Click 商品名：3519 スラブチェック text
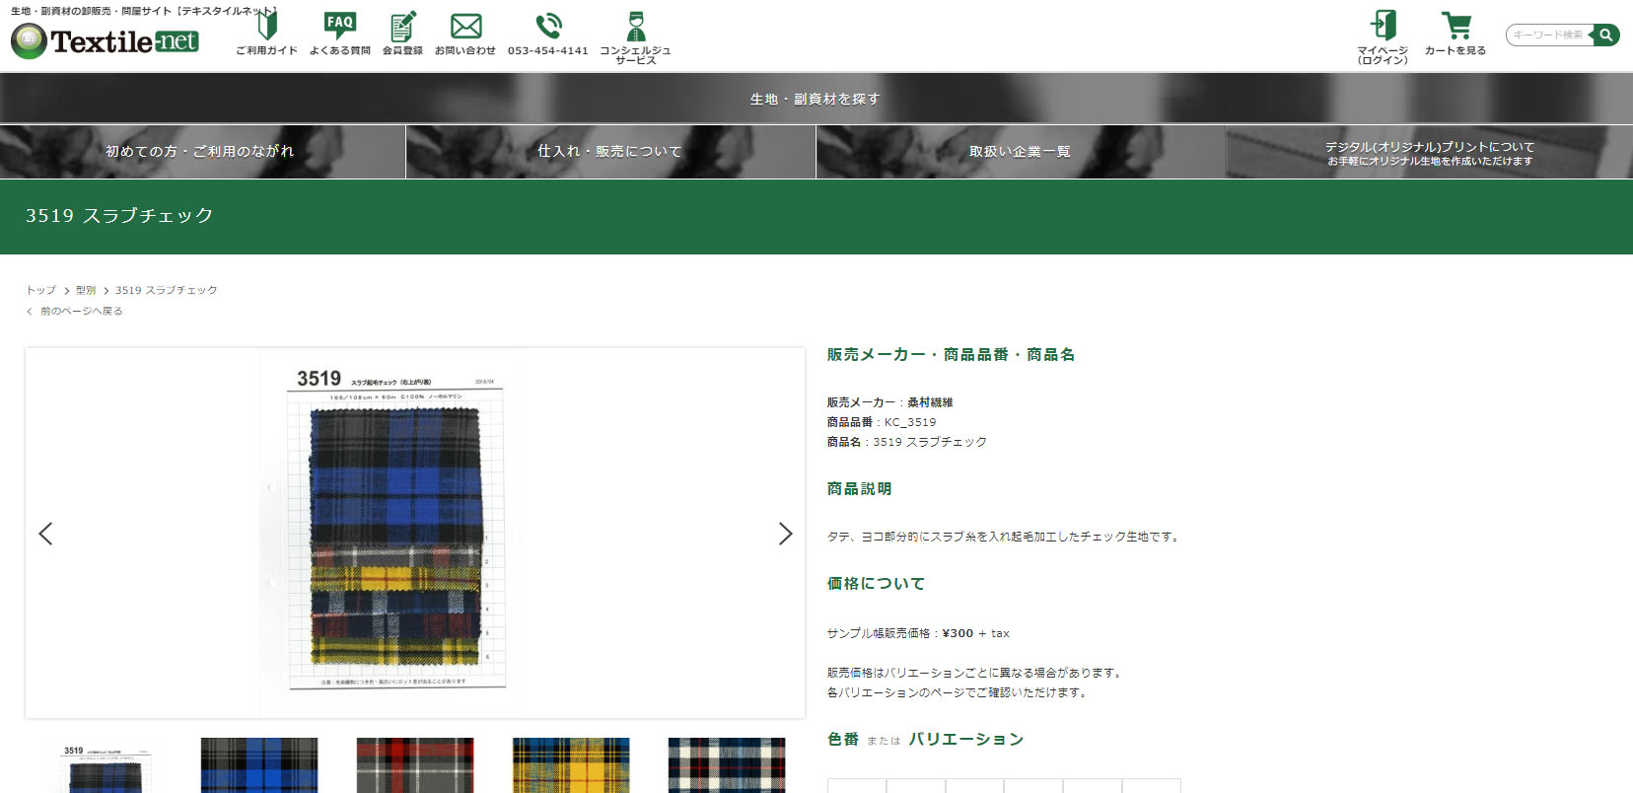1633x793 pixels. click(907, 442)
